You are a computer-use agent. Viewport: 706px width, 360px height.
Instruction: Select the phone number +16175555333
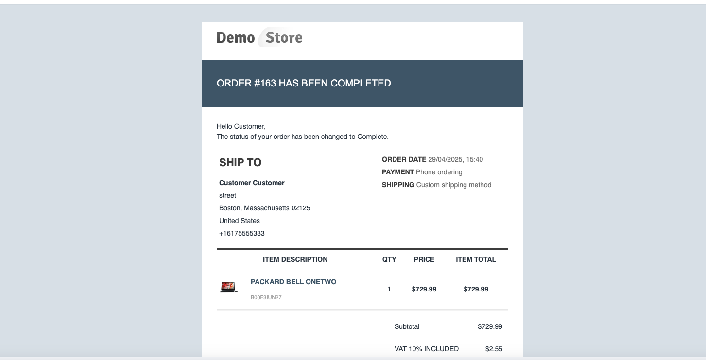(242, 233)
